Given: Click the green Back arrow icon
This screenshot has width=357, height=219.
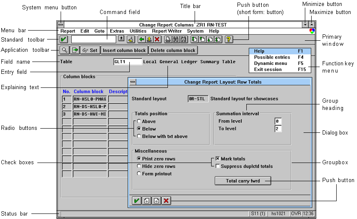Looking at the screenshot, I should pos(142,39).
